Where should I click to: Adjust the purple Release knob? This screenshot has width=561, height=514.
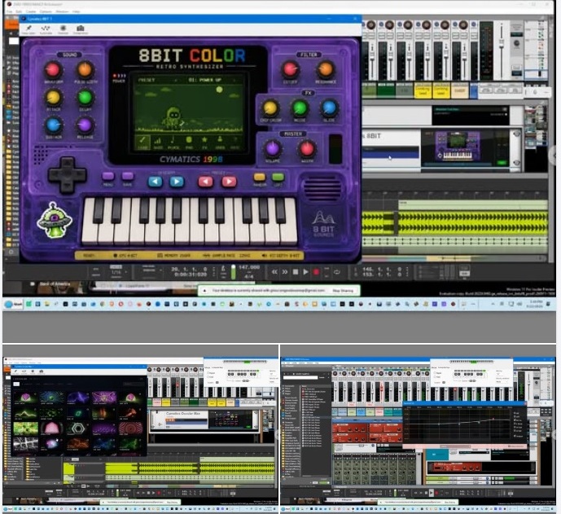(85, 125)
